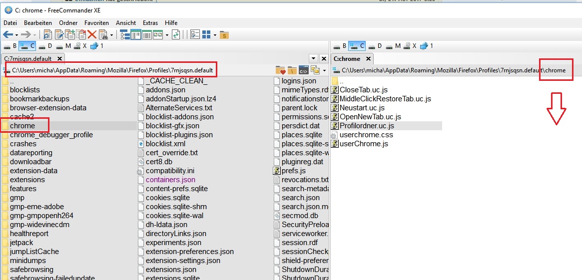Select the chrome folder in left panel
This screenshot has width=582, height=280.
(22, 126)
